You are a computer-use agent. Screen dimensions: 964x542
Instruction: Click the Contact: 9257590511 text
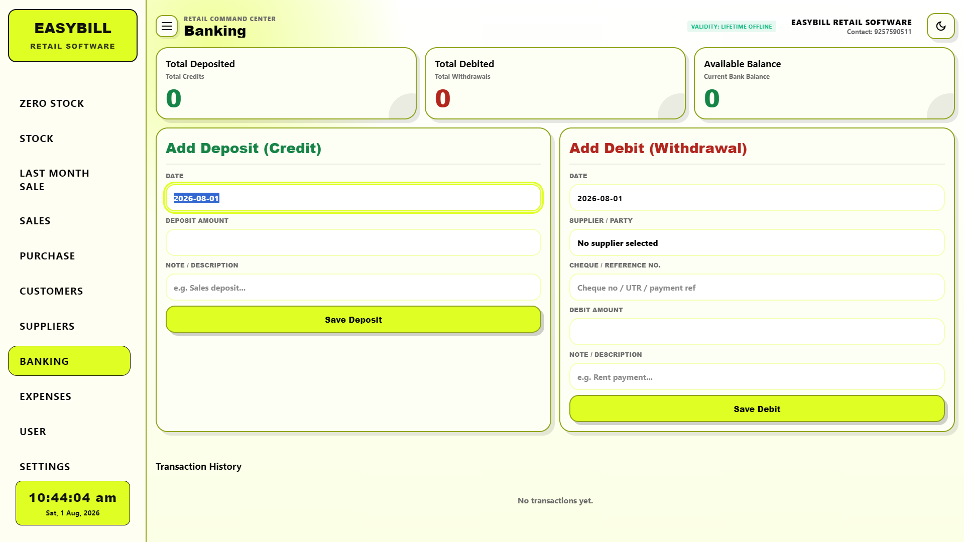[x=879, y=32]
